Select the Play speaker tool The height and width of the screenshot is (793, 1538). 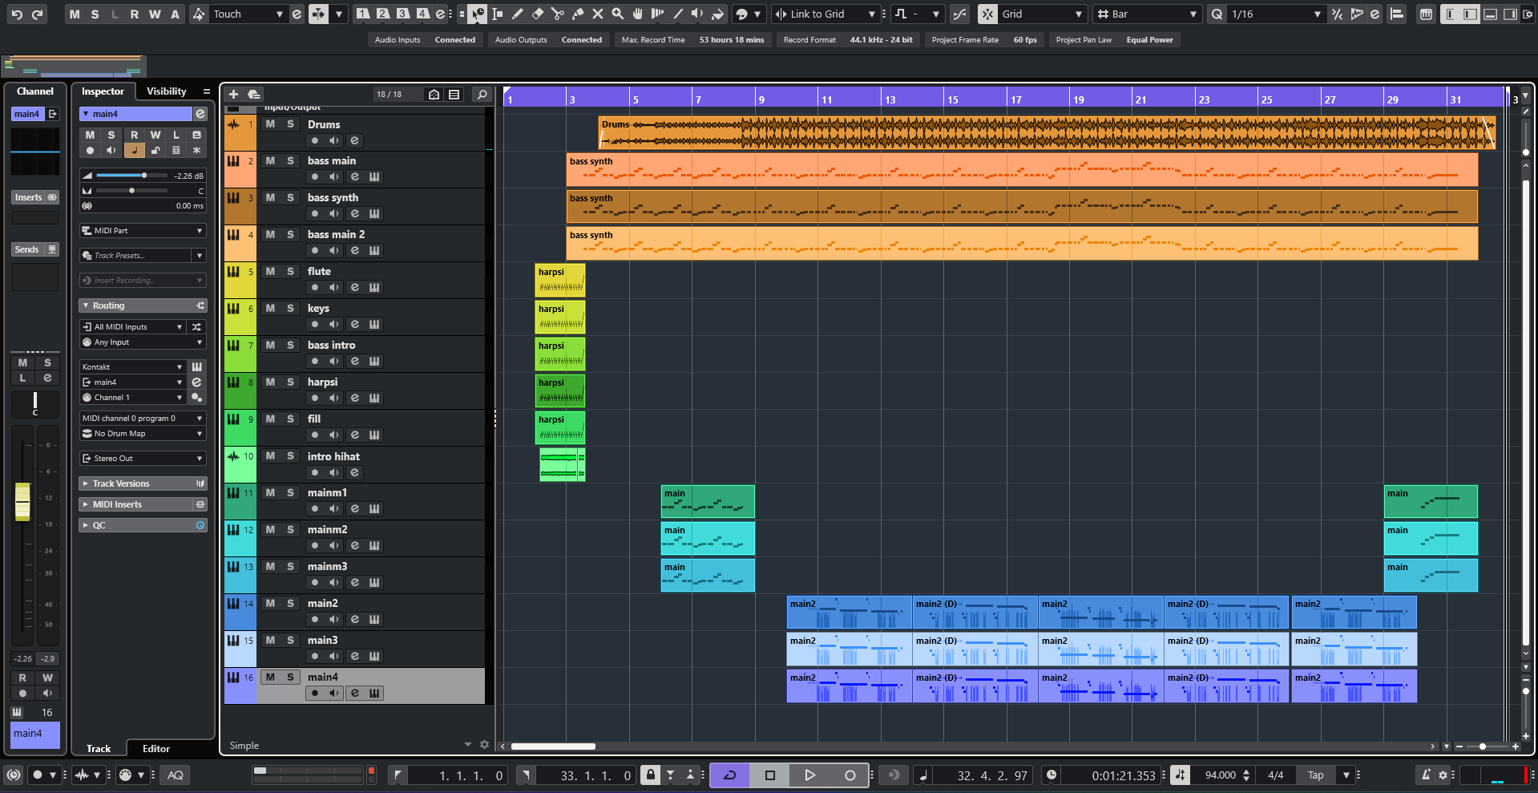(697, 14)
